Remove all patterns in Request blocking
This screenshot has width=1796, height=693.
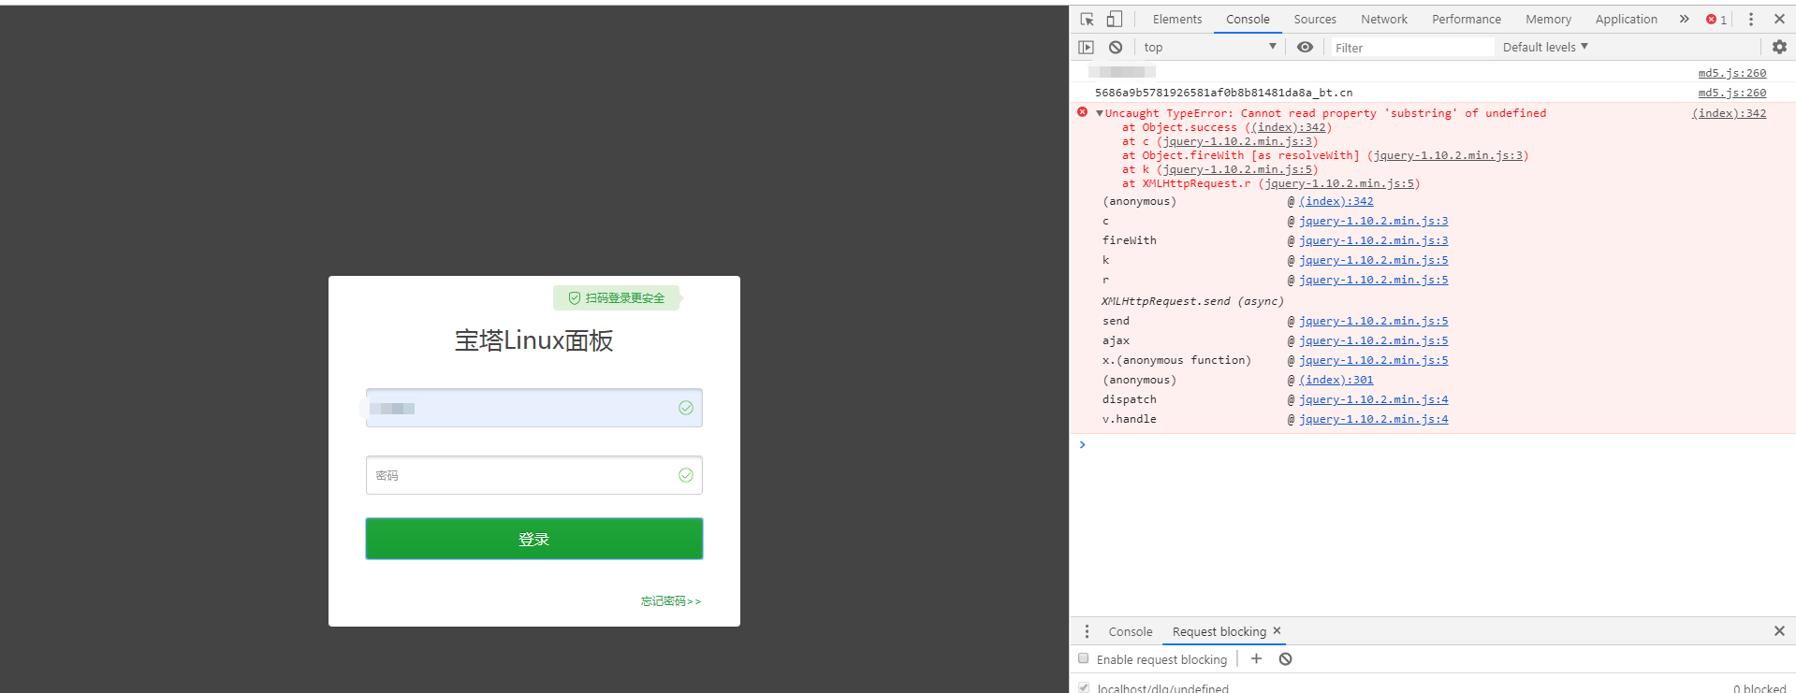1286,659
